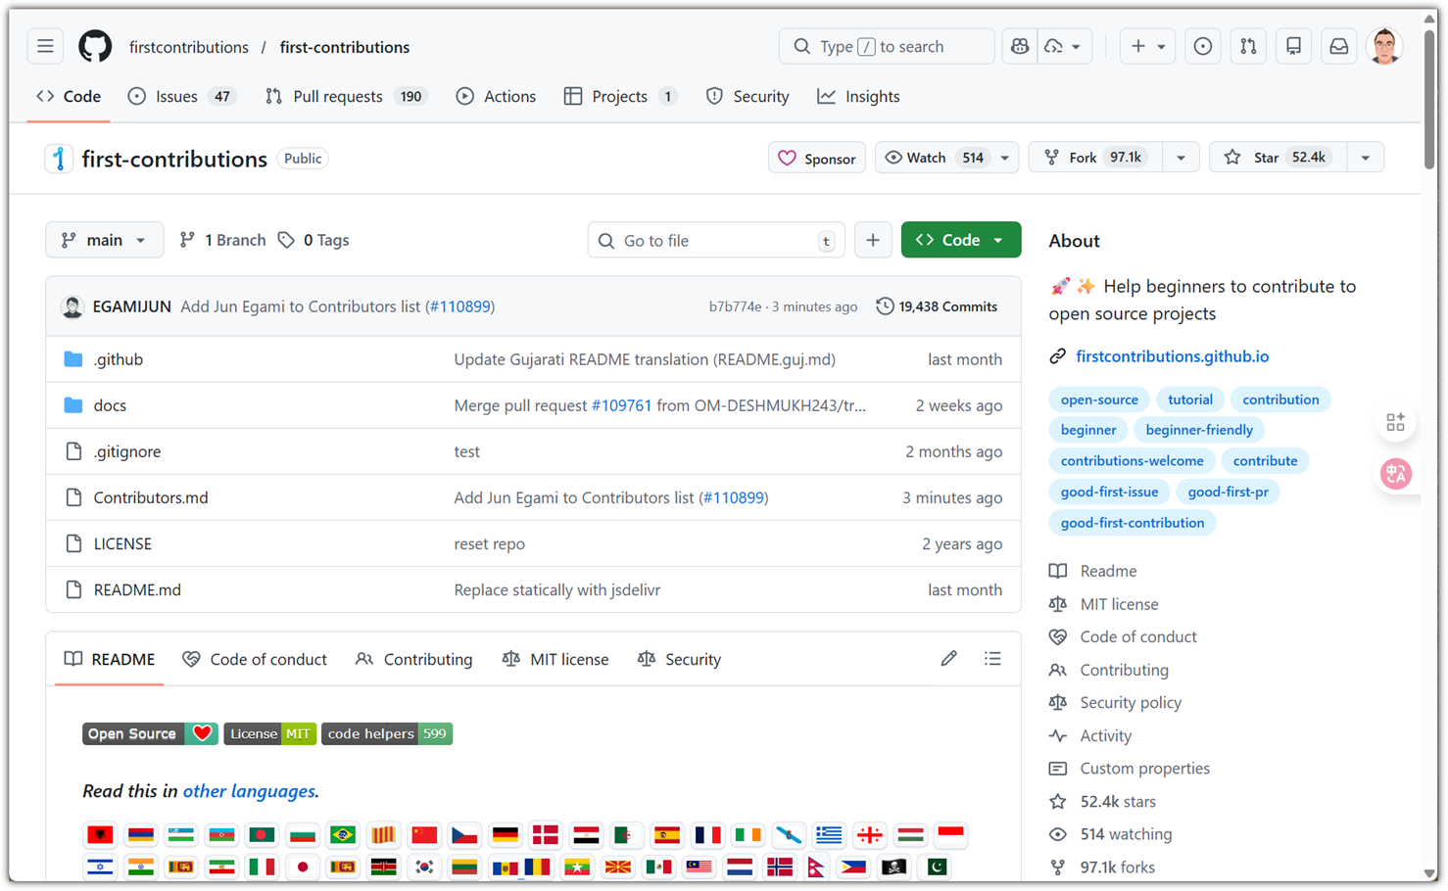Open the create new plus dropdown
The height and width of the screenshot is (891, 1448).
1147,46
